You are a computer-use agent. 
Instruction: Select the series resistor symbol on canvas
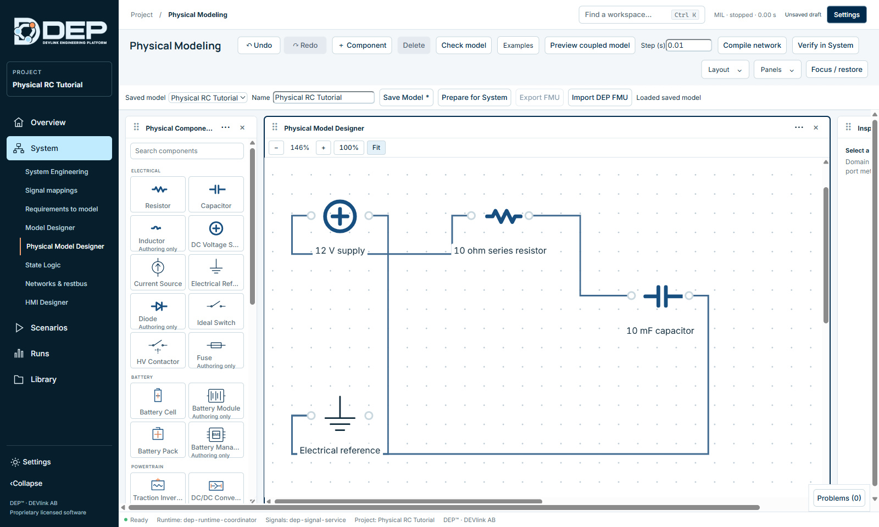tap(503, 216)
